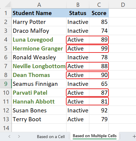Select the Based on Multiple Cells tab

click(95, 136)
